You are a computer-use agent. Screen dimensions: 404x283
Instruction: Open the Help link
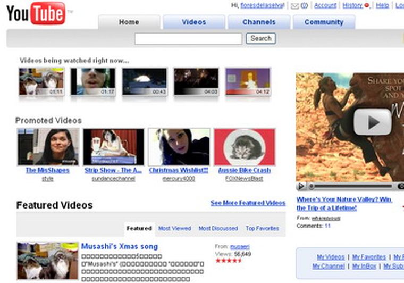click(x=382, y=5)
